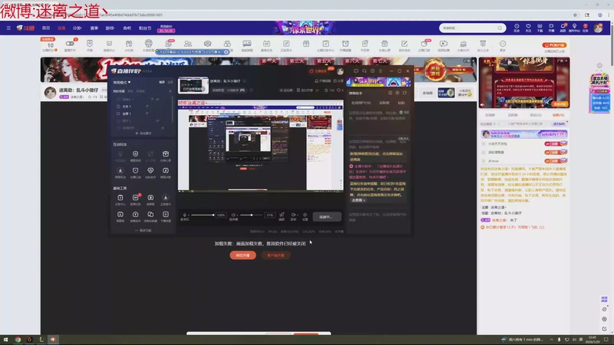Open the 历史 history icon in header
614x345 pixels.
(x=517, y=28)
